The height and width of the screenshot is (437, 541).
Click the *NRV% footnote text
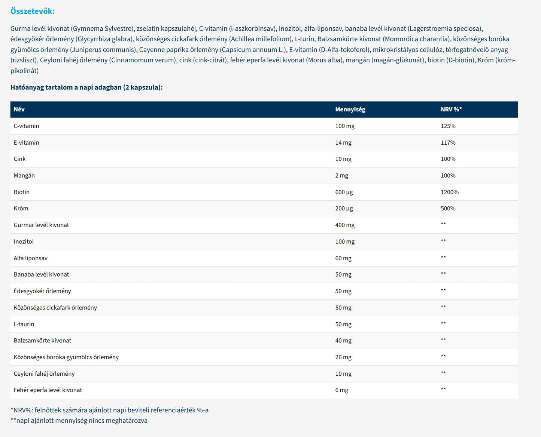coord(109,410)
